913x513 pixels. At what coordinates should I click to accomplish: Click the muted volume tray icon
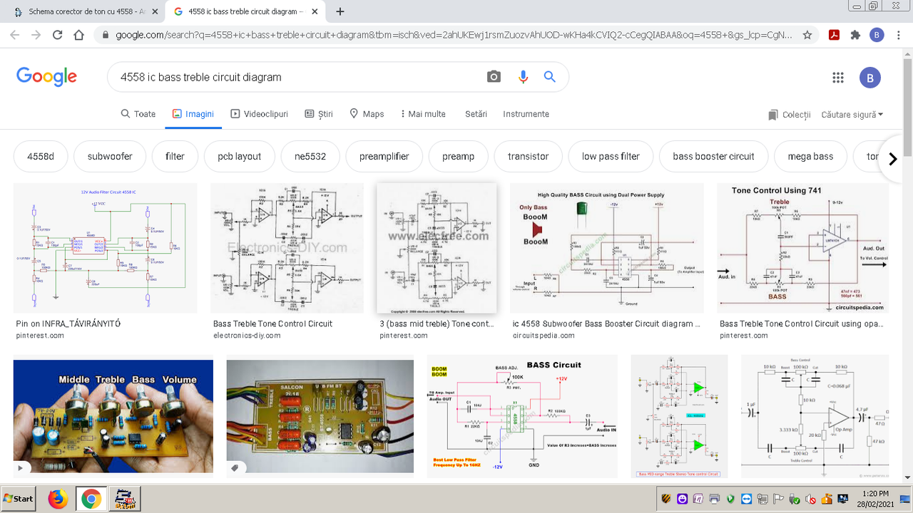coord(810,499)
